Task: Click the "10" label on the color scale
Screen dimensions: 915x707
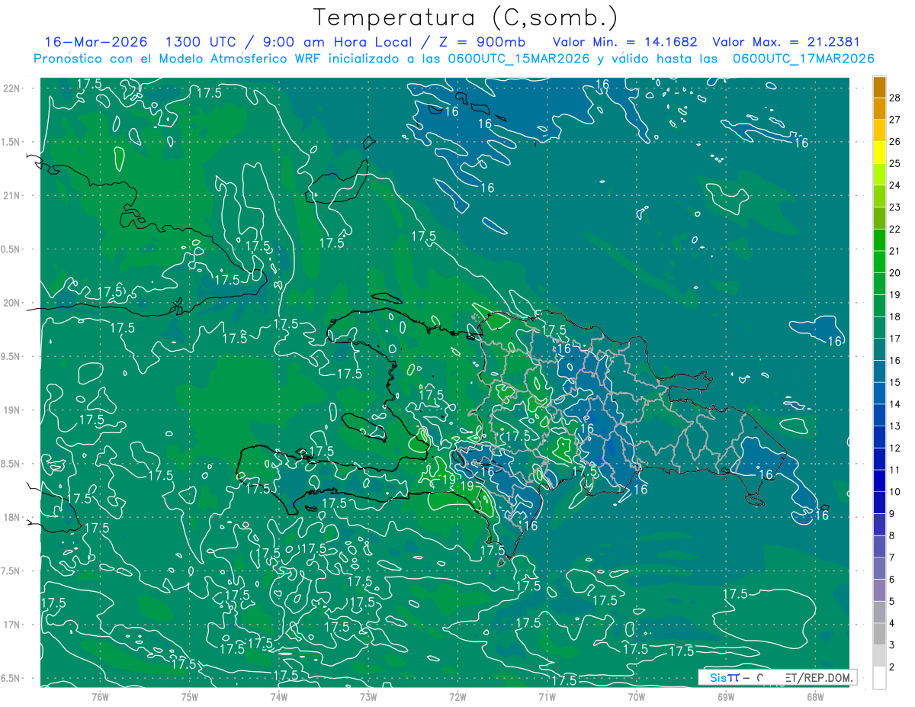Action: (895, 492)
